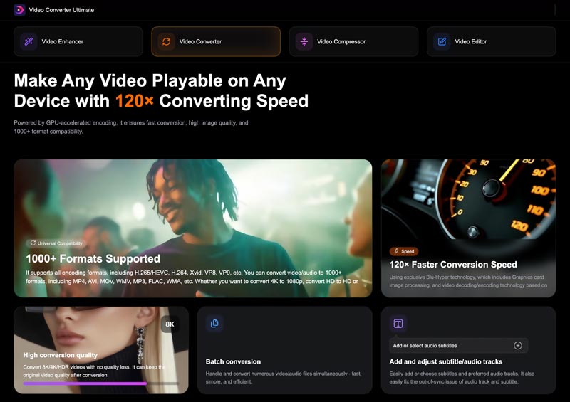Go to the Video Editor tab
This screenshot has width=570, height=402.
[x=492, y=41]
